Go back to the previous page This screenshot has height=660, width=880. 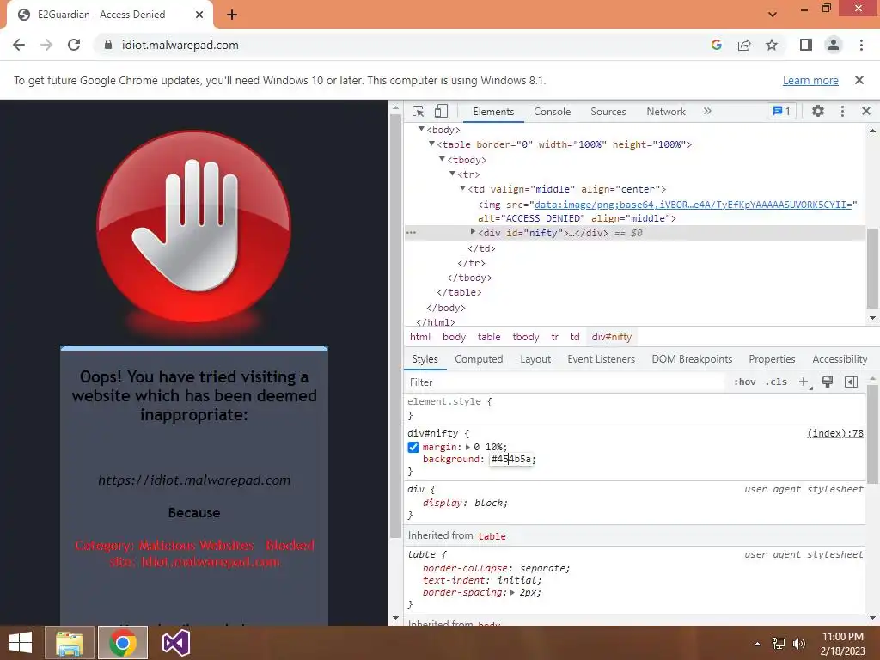[x=19, y=45]
